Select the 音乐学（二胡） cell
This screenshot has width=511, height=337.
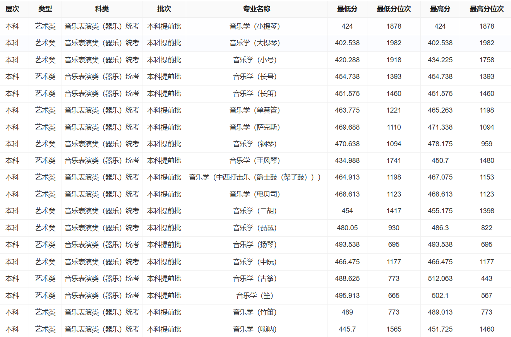click(257, 211)
